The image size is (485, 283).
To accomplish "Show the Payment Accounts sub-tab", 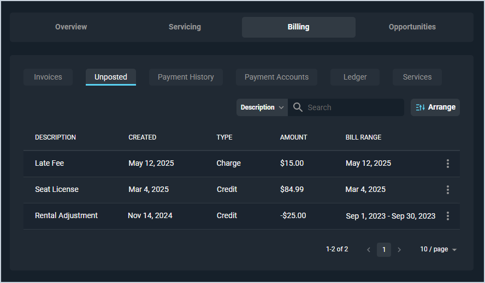I will [x=276, y=77].
